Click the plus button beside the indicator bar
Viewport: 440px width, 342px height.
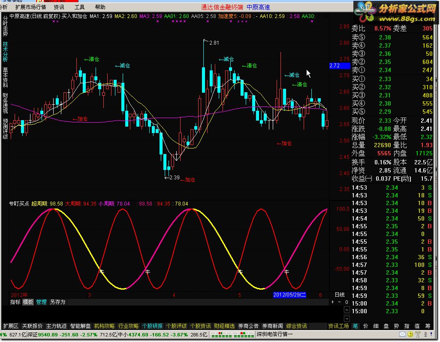(x=332, y=302)
